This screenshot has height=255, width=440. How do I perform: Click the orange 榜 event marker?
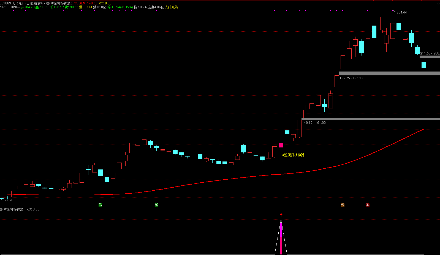[x=343, y=205]
